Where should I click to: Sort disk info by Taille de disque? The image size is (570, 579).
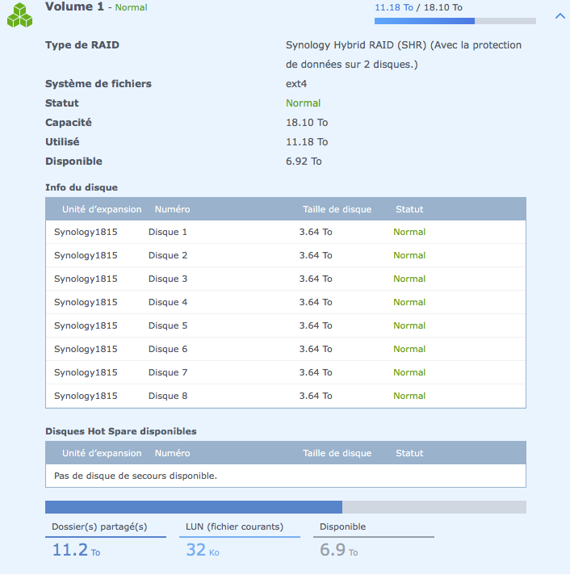(337, 209)
